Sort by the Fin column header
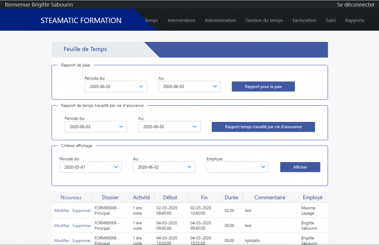Image resolution: width=379 pixels, height=245 pixels. [204, 197]
